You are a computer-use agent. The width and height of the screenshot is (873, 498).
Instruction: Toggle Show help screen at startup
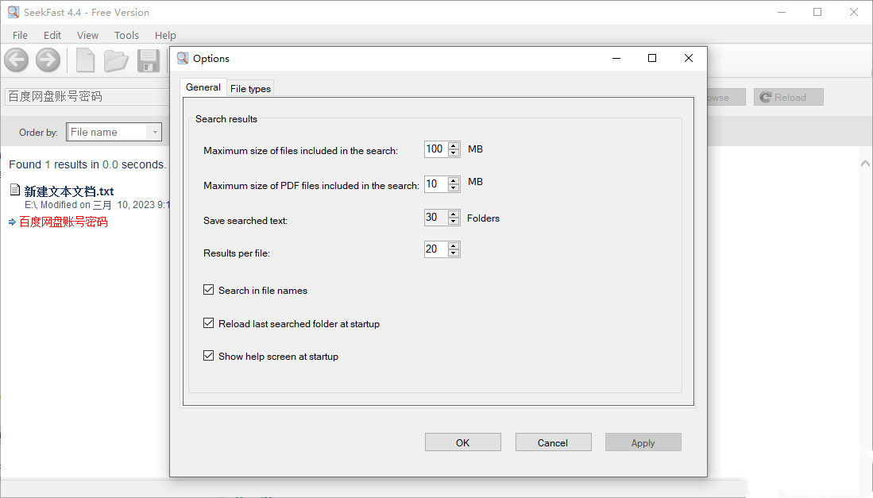(209, 357)
